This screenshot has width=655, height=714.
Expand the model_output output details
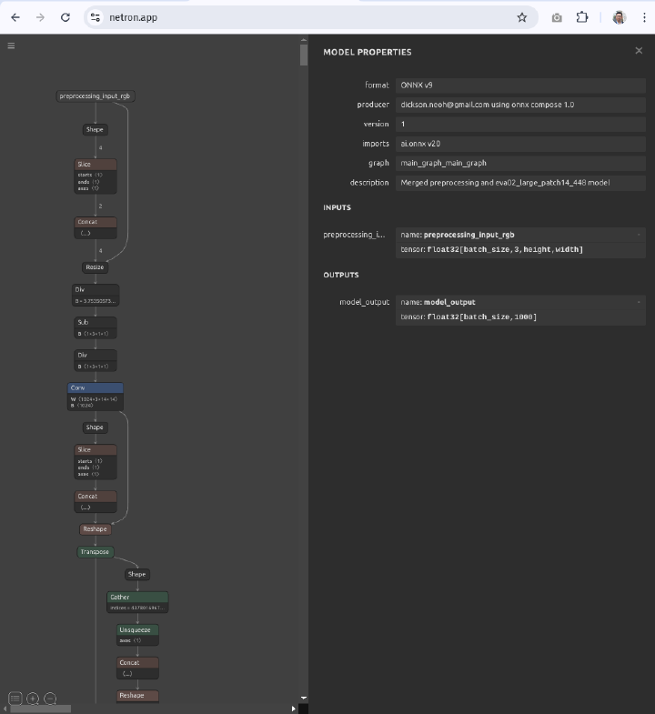click(639, 302)
